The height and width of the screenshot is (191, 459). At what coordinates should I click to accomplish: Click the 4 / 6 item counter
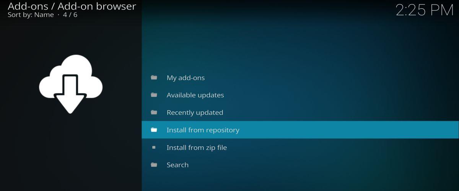pyautogui.click(x=70, y=15)
